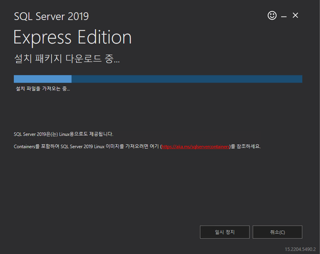Cancel installation with 취소(C) button
Viewport: 320px width, 254px height.
click(277, 232)
